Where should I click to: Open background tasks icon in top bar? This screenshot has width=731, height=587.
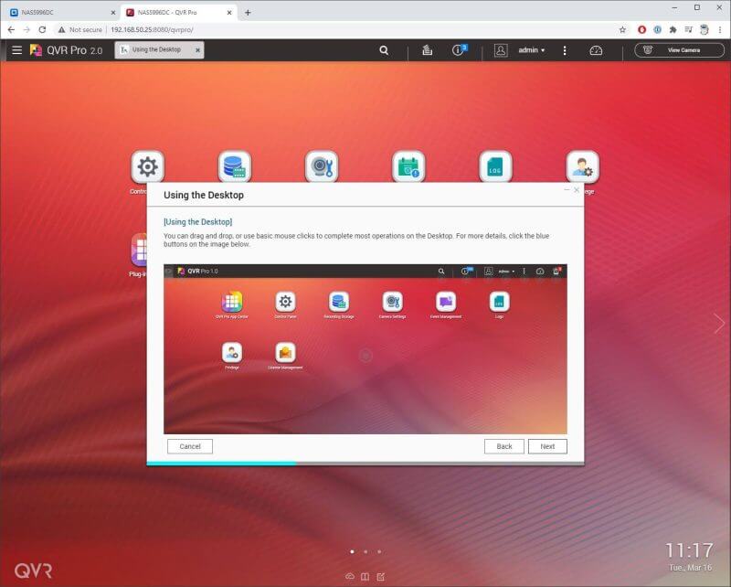point(427,50)
